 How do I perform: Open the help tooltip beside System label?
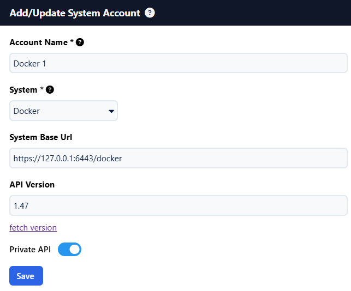pyautogui.click(x=50, y=89)
